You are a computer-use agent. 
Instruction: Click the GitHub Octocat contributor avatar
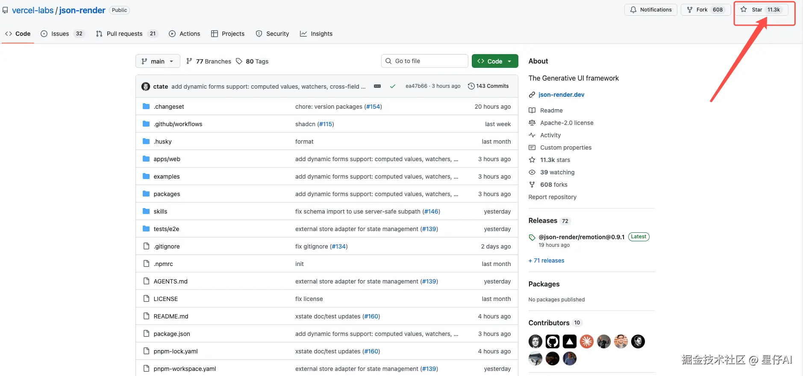[553, 341]
